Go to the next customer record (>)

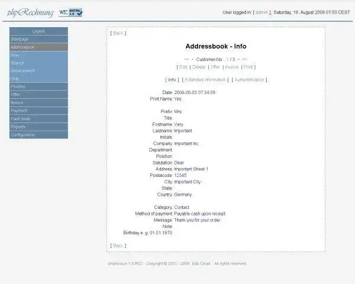(238, 59)
